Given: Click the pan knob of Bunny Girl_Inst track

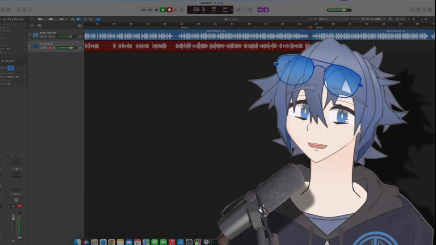Looking at the screenshot, I should 80,36.
